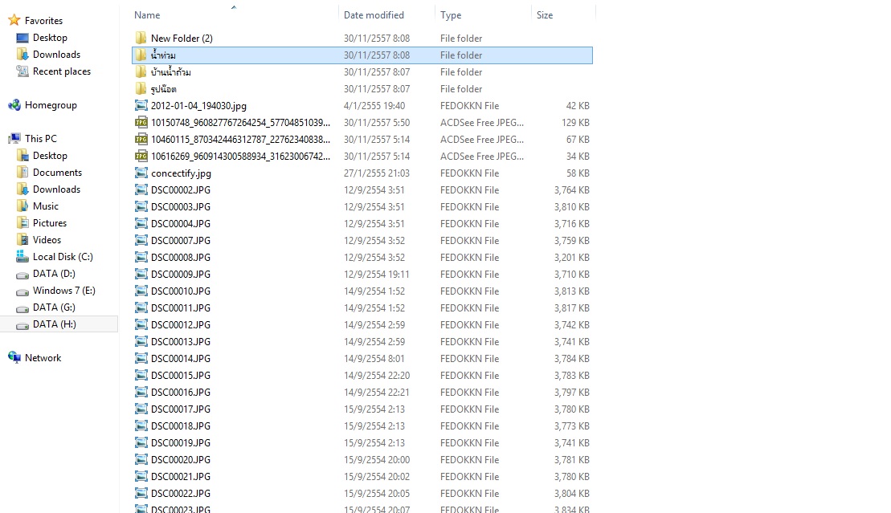The height and width of the screenshot is (513, 891).
Task: Click image icon of 2012-01-04_194030.jpg
Action: 141,106
